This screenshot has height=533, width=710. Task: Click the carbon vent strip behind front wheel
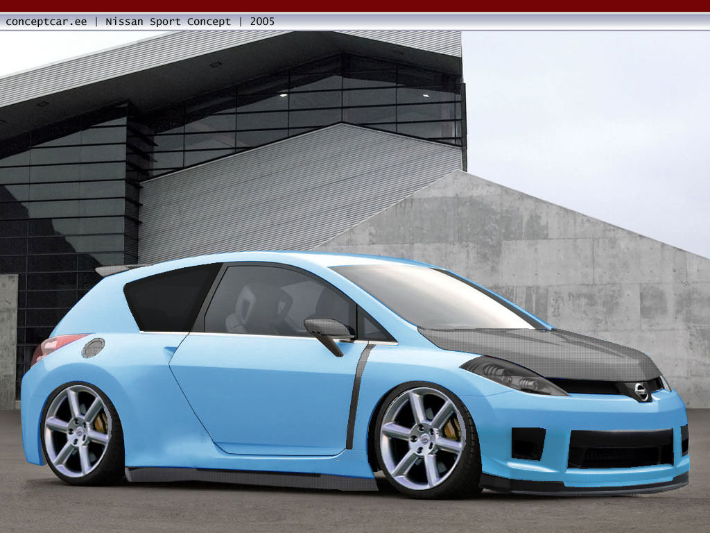tap(357, 396)
